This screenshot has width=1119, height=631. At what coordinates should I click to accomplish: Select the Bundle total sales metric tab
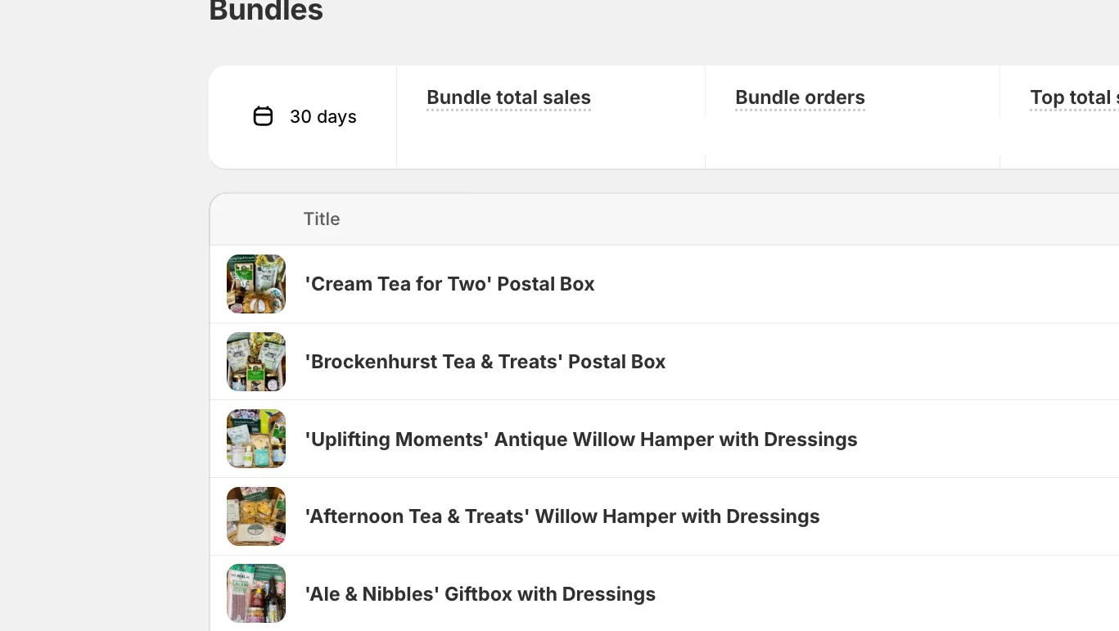[508, 97]
